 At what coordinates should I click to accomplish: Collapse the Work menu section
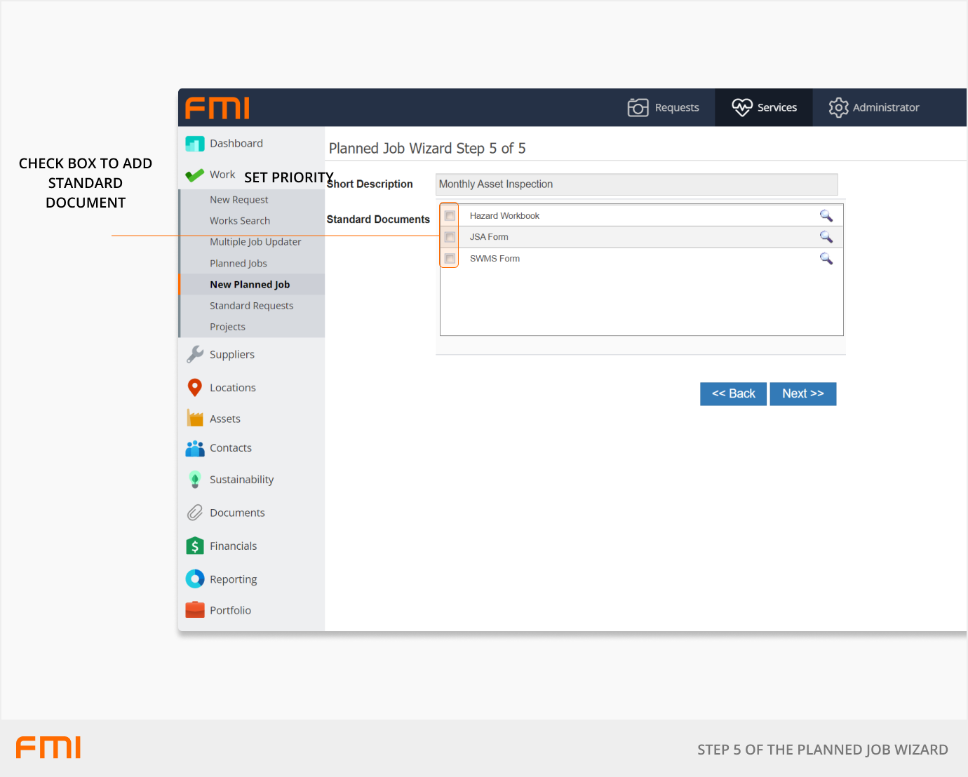pos(222,175)
